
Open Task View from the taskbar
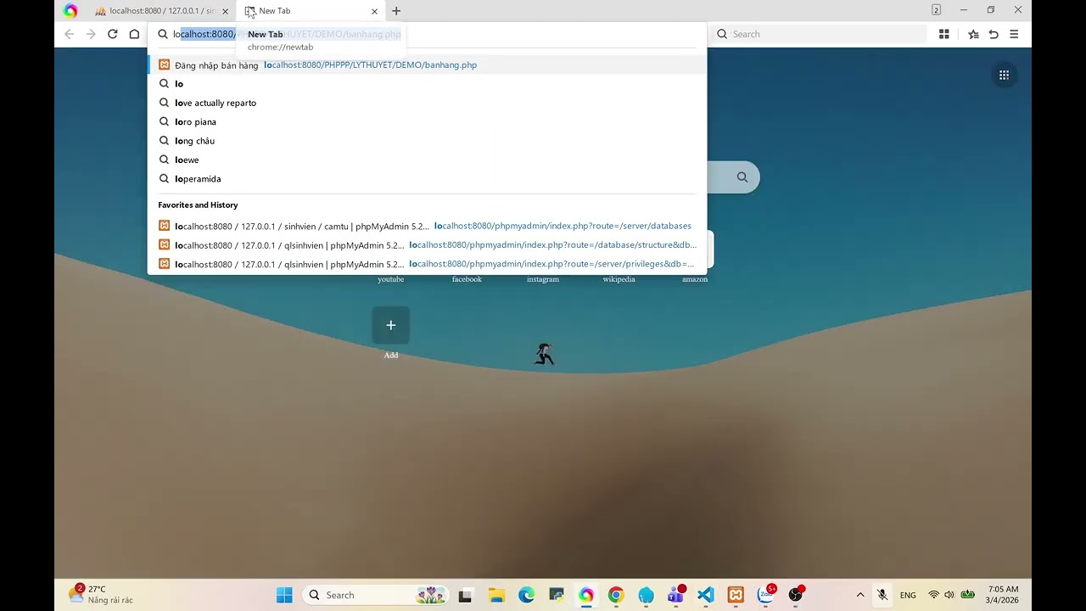[x=465, y=595]
